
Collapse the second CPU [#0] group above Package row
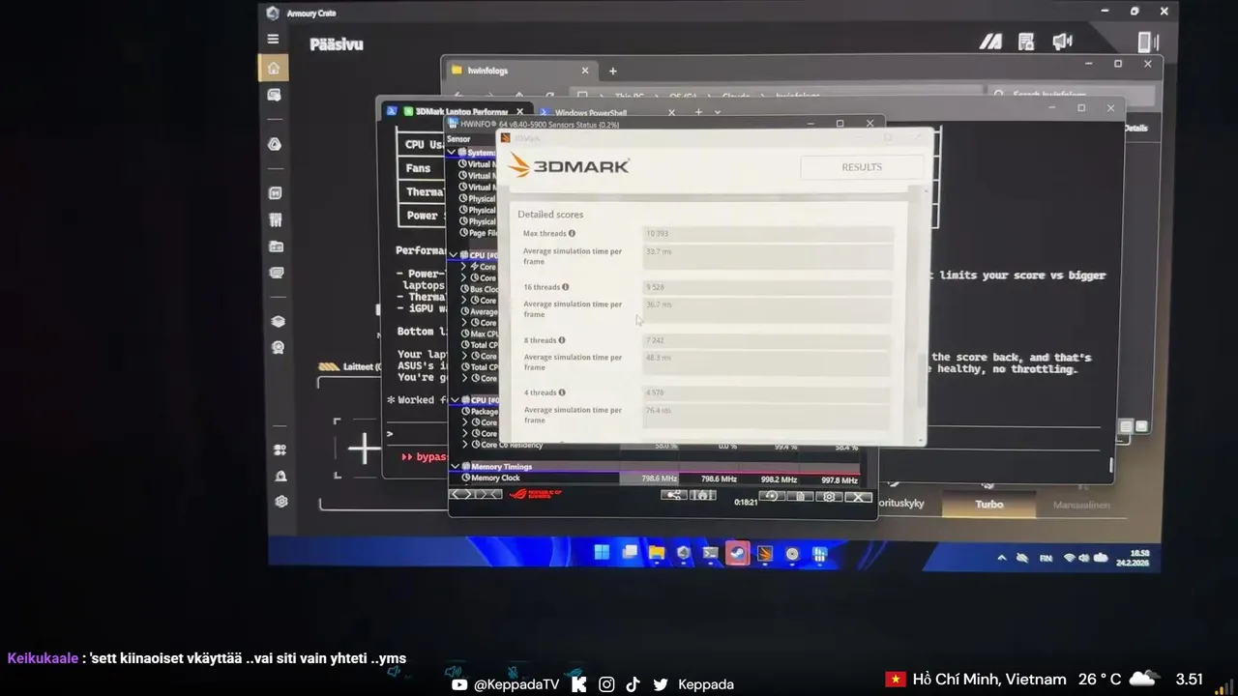454,400
